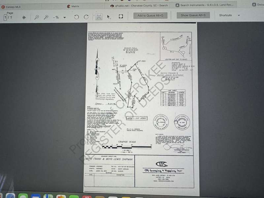Open the zoom percentage dropdown

coord(65,17)
